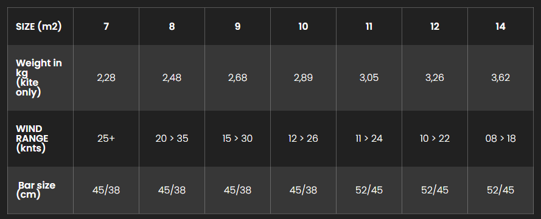
Task: Click the size 10 column header
Action: tap(303, 26)
